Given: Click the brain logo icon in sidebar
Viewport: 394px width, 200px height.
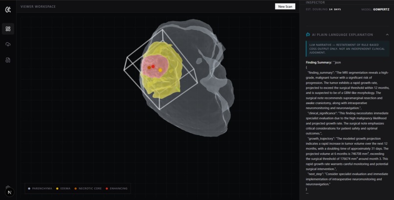Looking at the screenshot, I should [8, 10].
